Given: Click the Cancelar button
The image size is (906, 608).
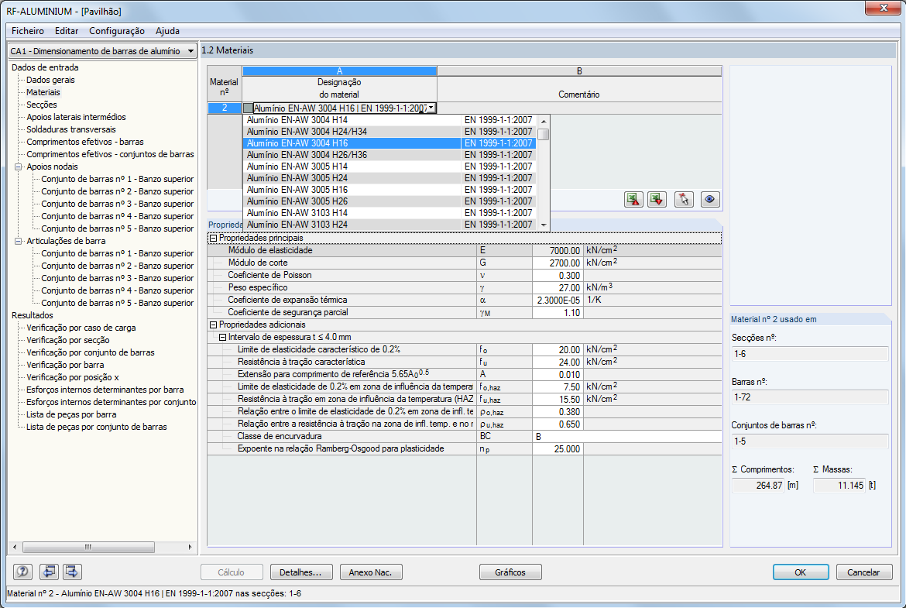Looking at the screenshot, I should [x=864, y=572].
